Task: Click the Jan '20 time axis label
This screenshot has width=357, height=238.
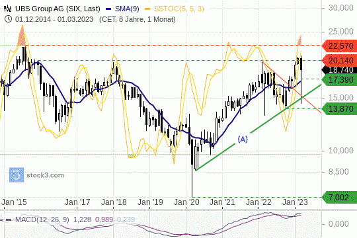Action: (186, 202)
